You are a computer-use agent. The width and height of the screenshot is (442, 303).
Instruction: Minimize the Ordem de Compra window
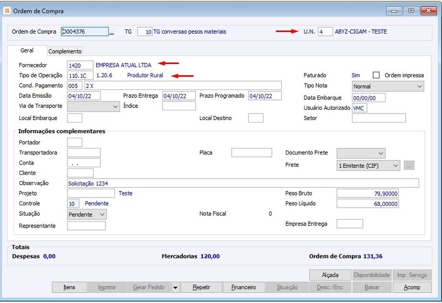click(394, 10)
